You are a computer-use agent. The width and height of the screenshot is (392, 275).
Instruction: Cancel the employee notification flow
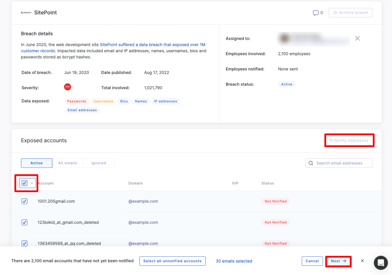click(312, 261)
